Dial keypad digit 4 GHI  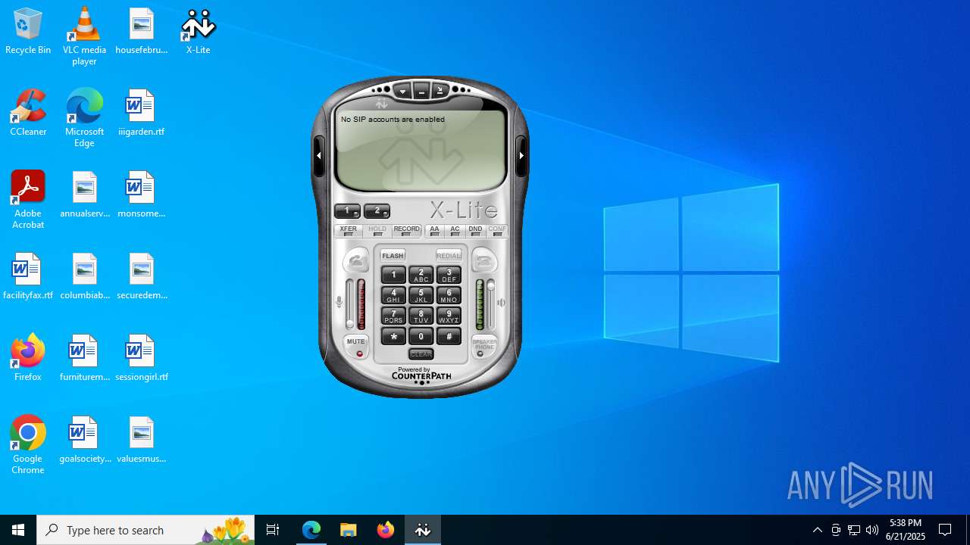[393, 295]
